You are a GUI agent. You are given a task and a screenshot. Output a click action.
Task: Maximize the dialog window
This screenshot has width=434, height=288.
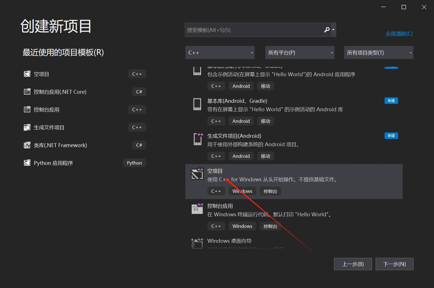pyautogui.click(x=404, y=7)
